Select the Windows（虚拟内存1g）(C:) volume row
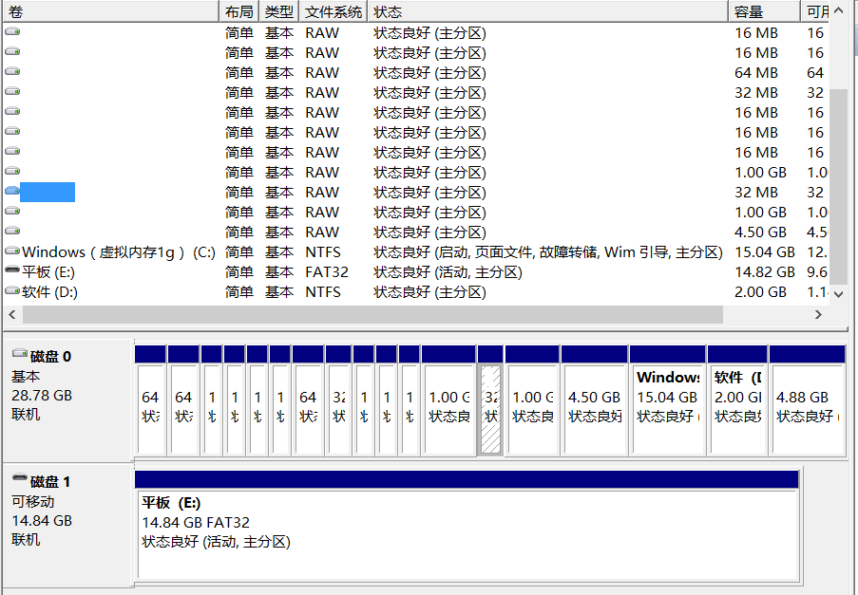The height and width of the screenshot is (595, 858). click(416, 251)
